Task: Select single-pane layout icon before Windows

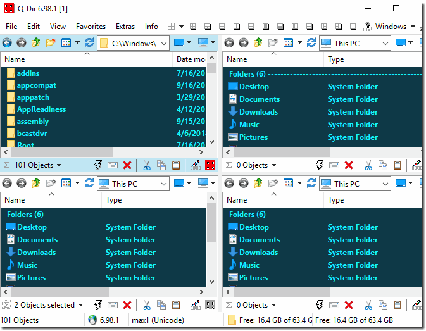Action: tap(353, 27)
